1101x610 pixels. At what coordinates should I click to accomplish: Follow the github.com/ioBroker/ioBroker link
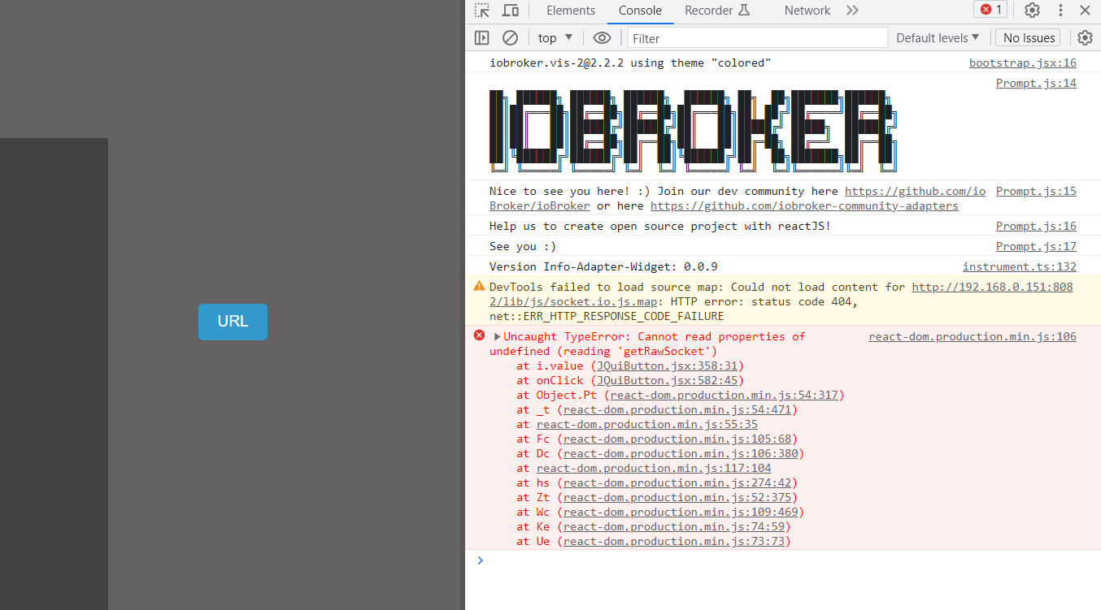[915, 191]
